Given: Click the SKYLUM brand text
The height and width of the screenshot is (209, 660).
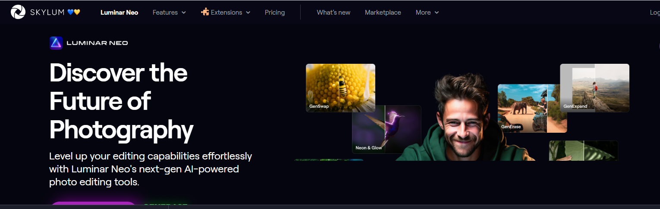Looking at the screenshot, I should 47,12.
